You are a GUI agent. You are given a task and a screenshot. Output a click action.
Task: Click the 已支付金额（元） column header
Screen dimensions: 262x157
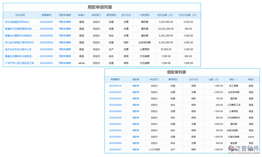pyautogui.click(x=188, y=15)
